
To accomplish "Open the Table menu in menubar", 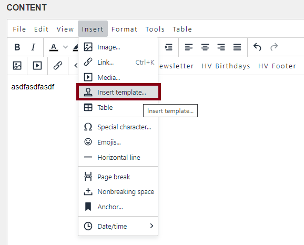I will point(183,29).
